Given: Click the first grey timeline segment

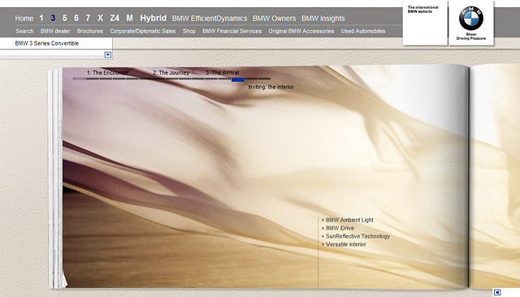Looking at the screenshot, I should click(80, 79).
